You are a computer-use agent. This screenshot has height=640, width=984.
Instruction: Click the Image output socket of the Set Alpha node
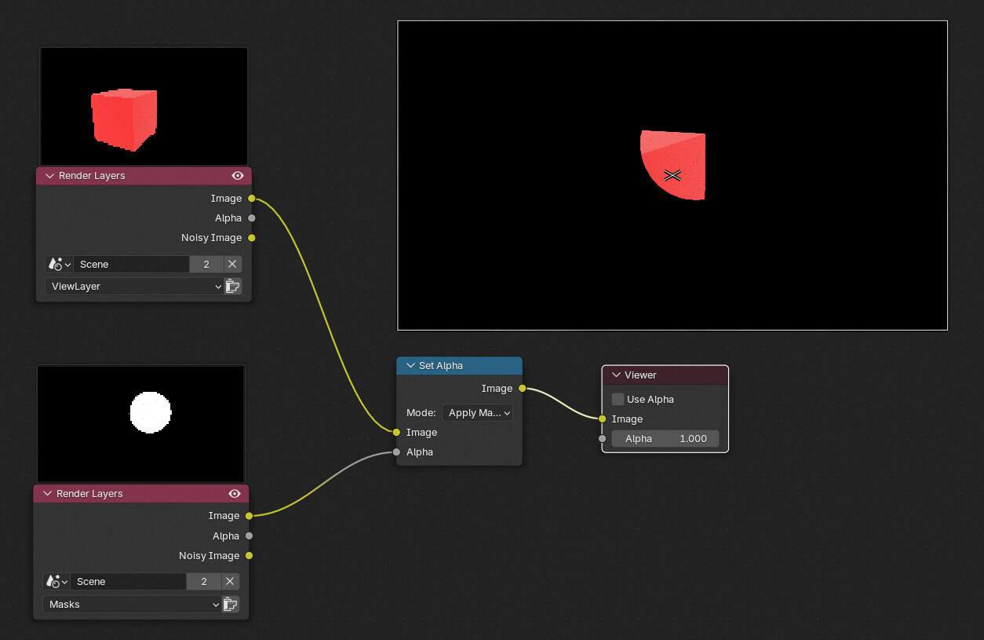pyautogui.click(x=522, y=388)
